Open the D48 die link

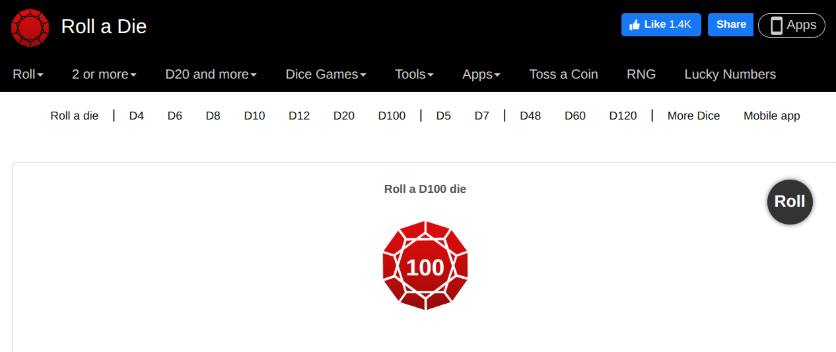pos(530,116)
